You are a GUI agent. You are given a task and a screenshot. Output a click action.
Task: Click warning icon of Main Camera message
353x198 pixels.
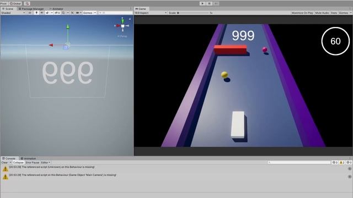(5, 177)
